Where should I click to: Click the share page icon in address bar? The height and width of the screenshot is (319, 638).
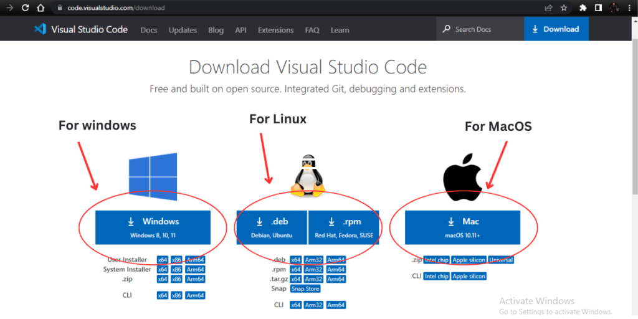[548, 7]
